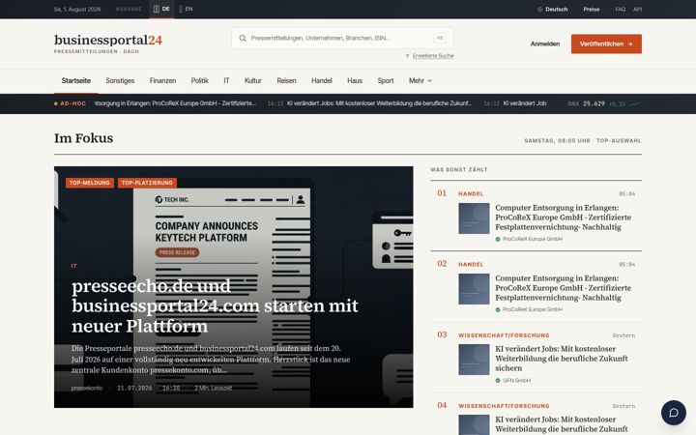Click the search magnifier icon
The width and height of the screenshot is (696, 435).
pyautogui.click(x=243, y=38)
